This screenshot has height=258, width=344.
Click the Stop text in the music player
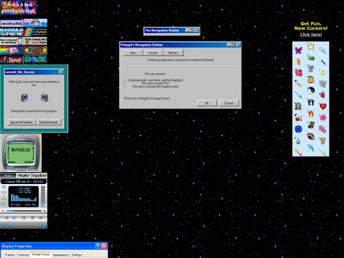point(42,226)
